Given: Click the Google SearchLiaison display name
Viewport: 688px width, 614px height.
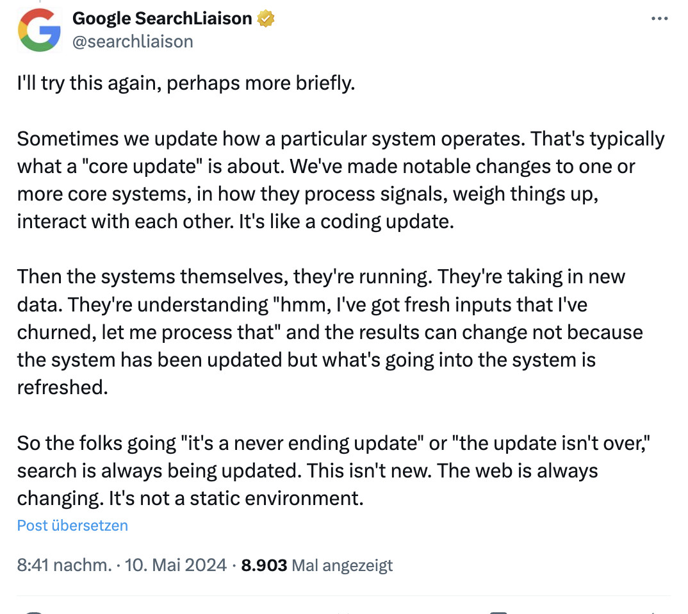Looking at the screenshot, I should [162, 18].
